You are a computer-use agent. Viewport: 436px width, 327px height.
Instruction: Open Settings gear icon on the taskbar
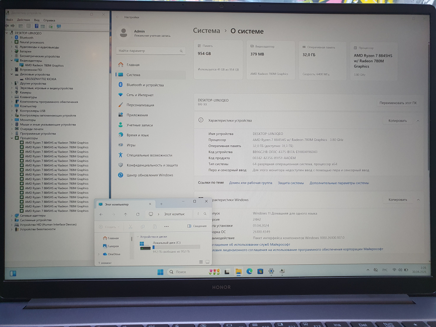coord(271,271)
